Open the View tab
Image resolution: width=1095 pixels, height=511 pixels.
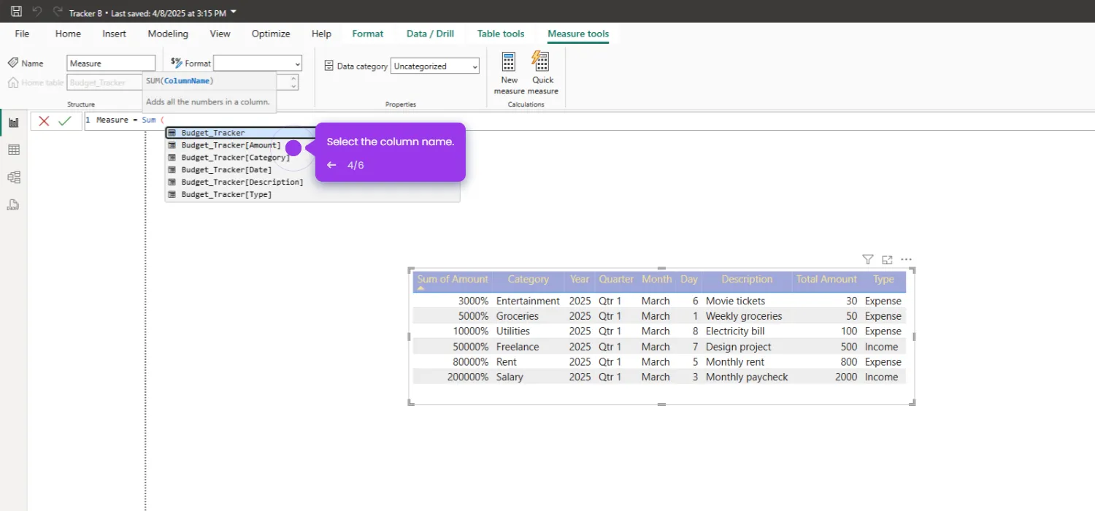point(220,34)
